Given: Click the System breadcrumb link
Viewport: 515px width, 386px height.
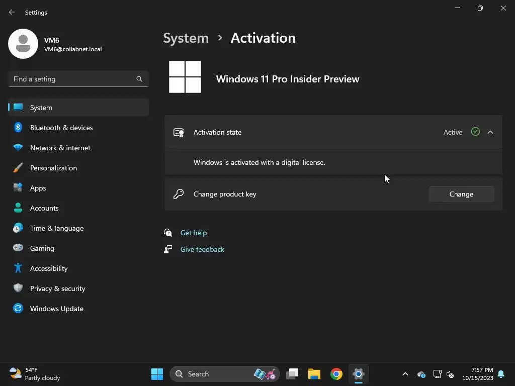Looking at the screenshot, I should (x=186, y=38).
